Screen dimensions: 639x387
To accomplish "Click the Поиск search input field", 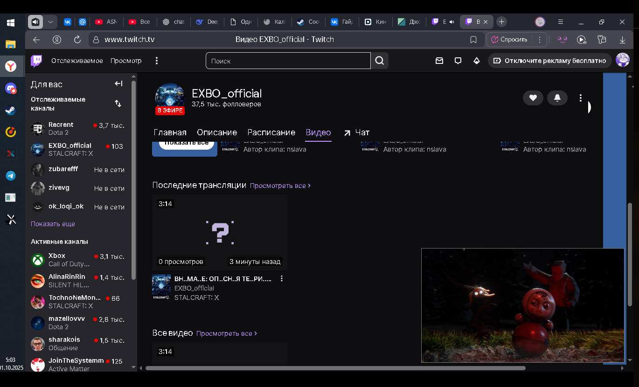I will (x=288, y=61).
